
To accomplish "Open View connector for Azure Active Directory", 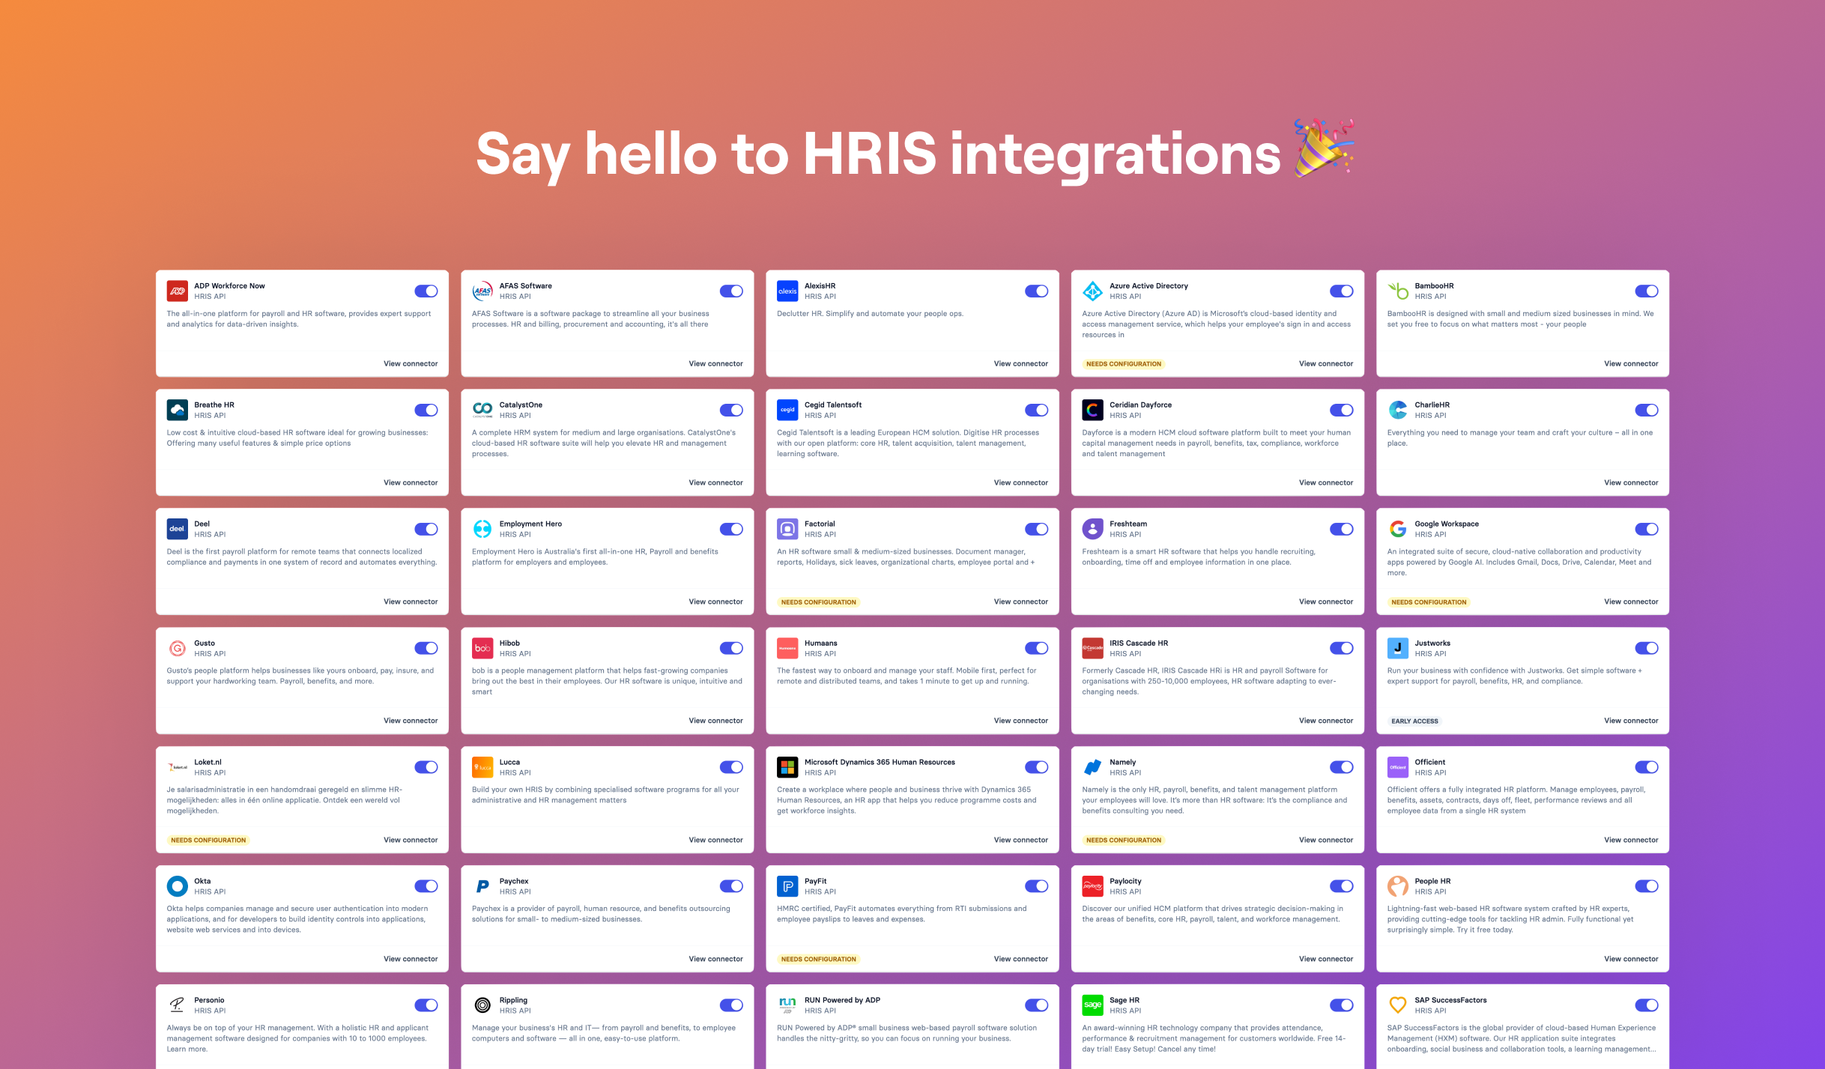I will point(1326,364).
